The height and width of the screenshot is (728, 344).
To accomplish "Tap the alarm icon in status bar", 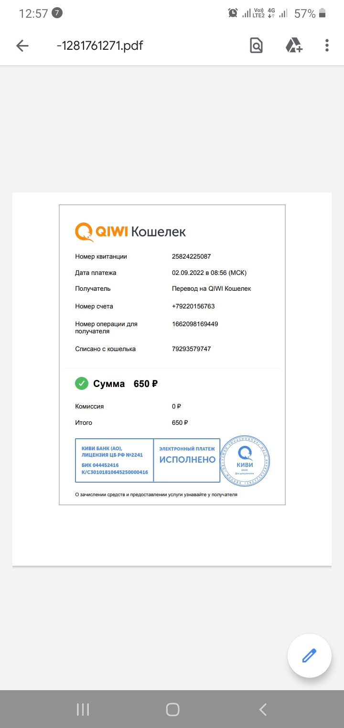I will pos(233,13).
